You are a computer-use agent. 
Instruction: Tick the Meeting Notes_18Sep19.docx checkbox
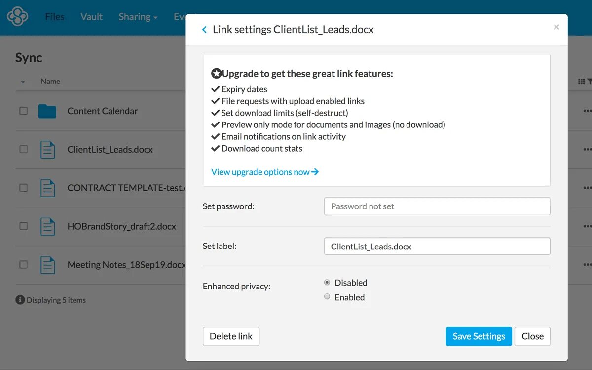click(x=23, y=265)
